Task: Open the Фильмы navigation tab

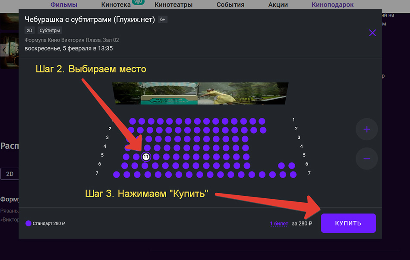Action: pos(64,4)
